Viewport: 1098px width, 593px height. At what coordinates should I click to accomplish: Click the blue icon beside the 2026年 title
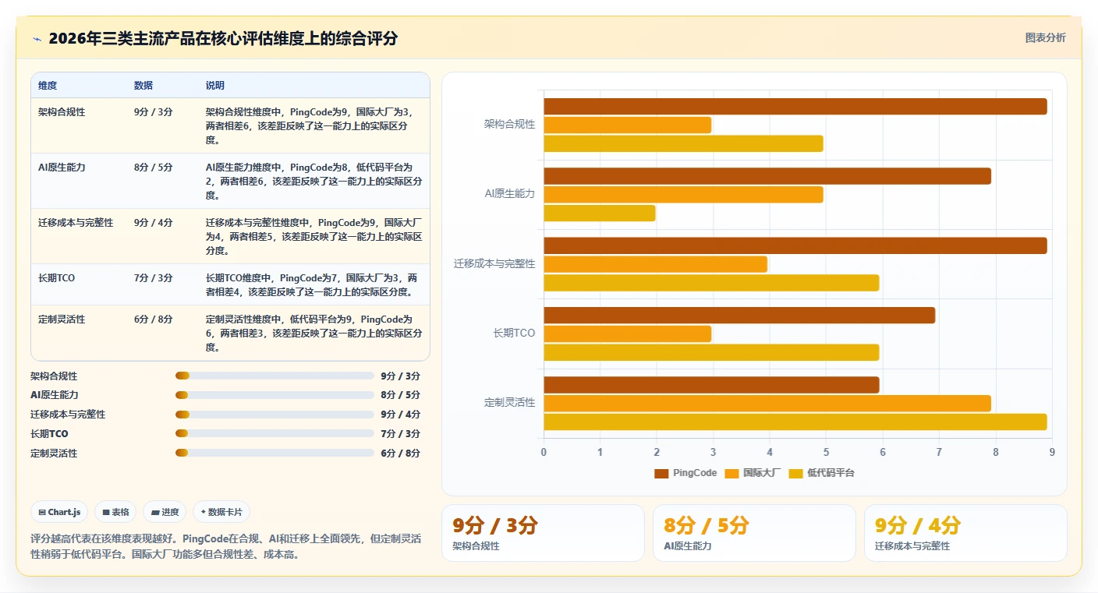(x=37, y=38)
